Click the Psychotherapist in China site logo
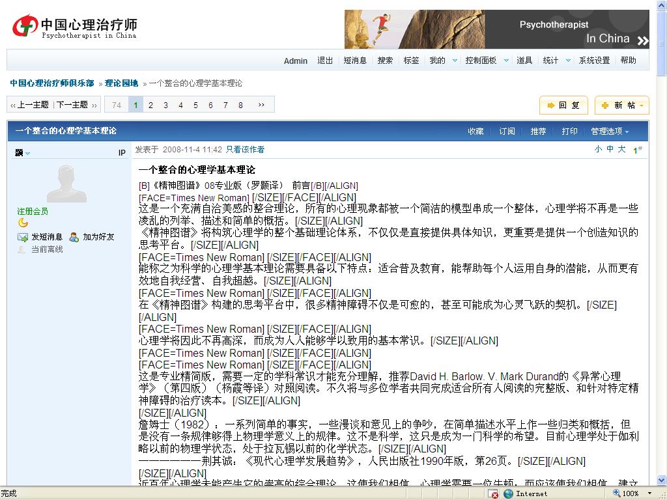The height and width of the screenshot is (500, 667). pyautogui.click(x=75, y=26)
